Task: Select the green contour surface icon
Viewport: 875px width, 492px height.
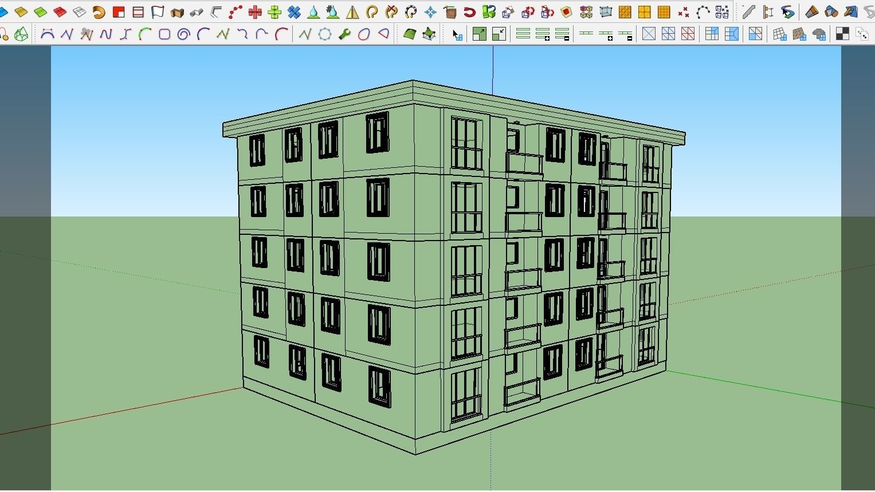Action: pyautogui.click(x=410, y=34)
